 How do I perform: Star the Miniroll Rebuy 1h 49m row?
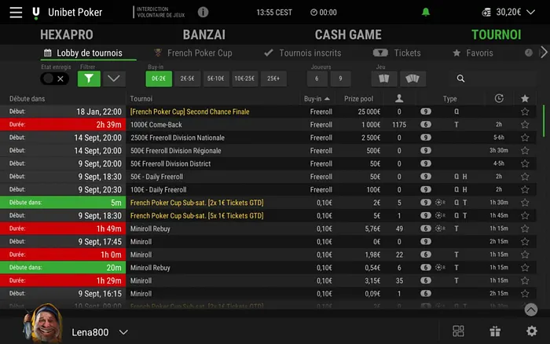[525, 229]
